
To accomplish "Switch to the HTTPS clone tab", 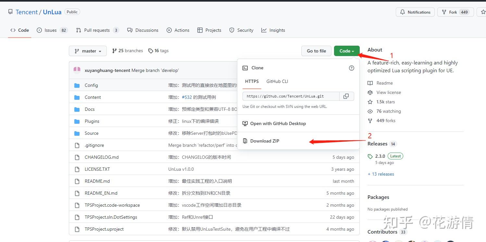I will click(x=252, y=82).
